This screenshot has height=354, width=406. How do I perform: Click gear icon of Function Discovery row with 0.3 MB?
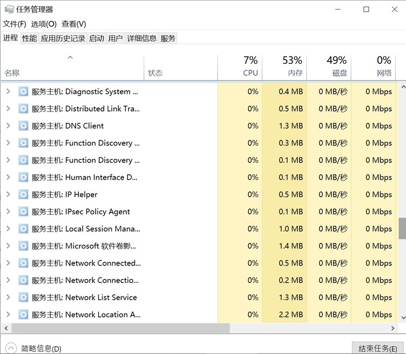23,143
